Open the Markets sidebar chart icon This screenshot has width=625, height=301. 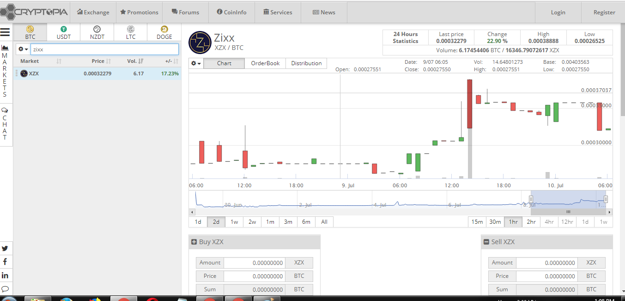pyautogui.click(x=5, y=48)
